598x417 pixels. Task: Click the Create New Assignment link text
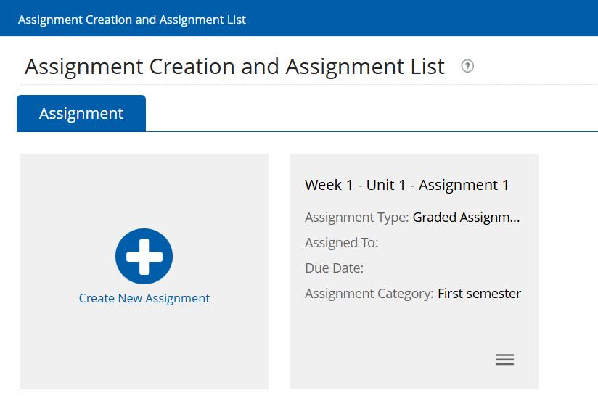point(144,298)
